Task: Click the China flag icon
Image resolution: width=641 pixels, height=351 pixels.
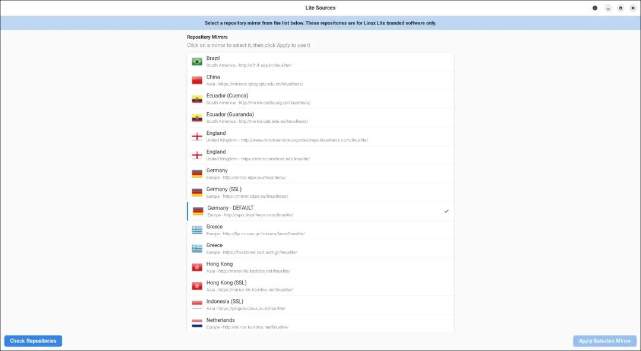Action: (197, 80)
